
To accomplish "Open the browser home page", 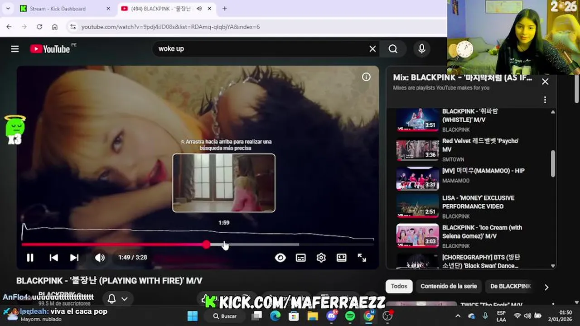I will [x=55, y=27].
